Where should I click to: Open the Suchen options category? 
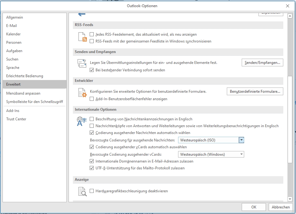click(34, 59)
